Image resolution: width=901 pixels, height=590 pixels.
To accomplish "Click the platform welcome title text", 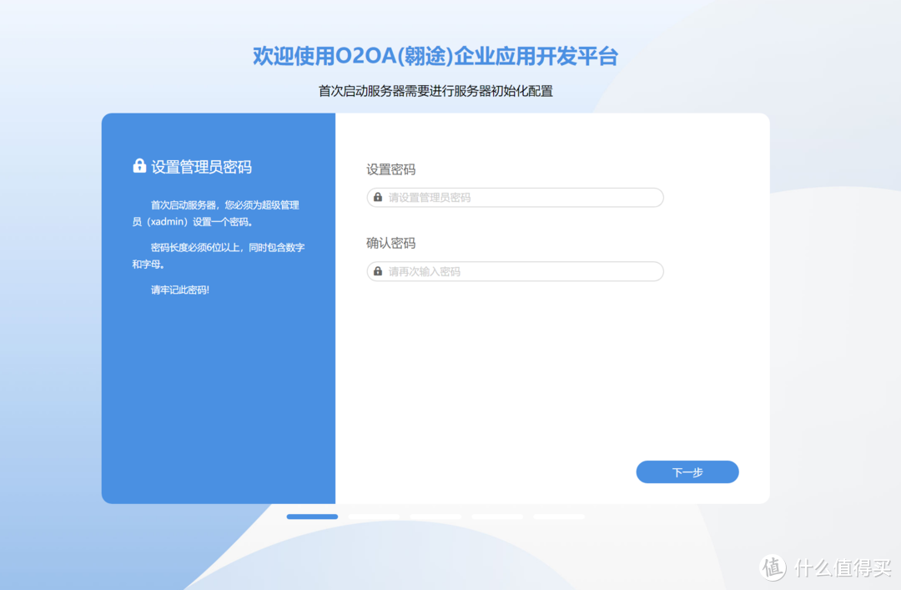I will 436,56.
